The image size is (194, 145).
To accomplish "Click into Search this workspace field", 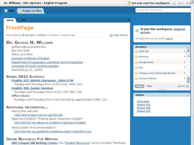I will [x=163, y=10].
